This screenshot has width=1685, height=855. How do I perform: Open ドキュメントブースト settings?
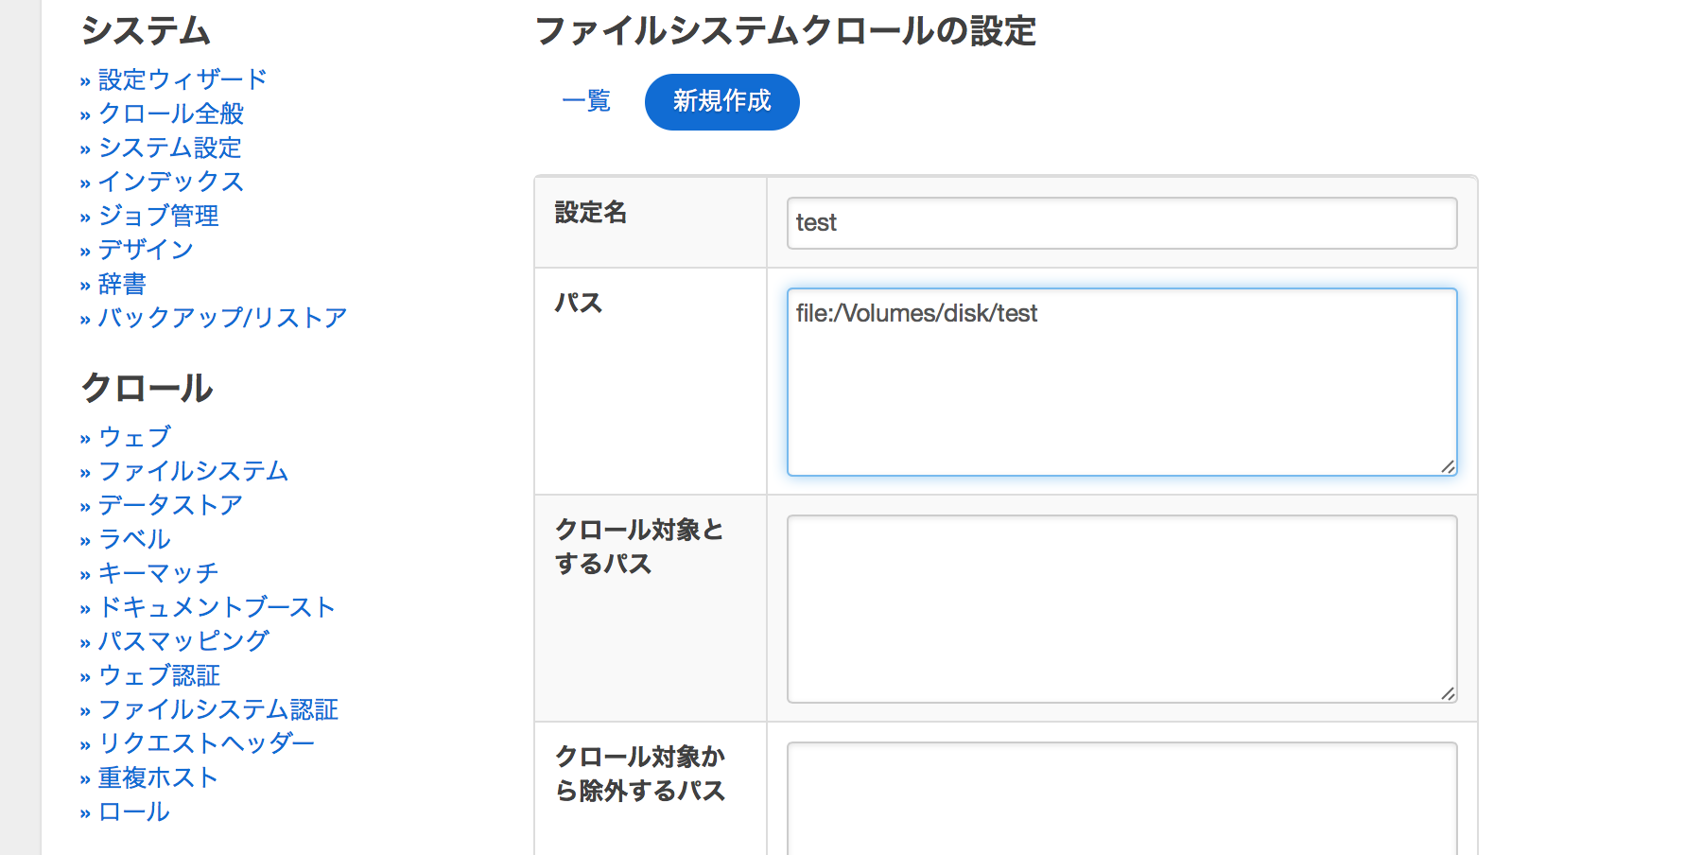coord(217,607)
